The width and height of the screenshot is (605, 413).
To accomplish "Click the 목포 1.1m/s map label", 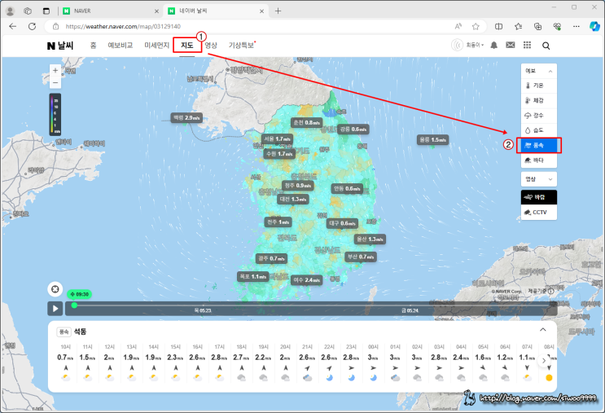I will [x=252, y=276].
